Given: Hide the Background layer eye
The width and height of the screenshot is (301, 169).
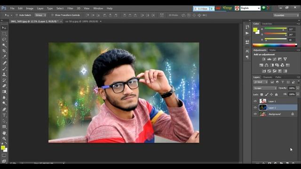Looking at the screenshot, I should pos(255,114).
